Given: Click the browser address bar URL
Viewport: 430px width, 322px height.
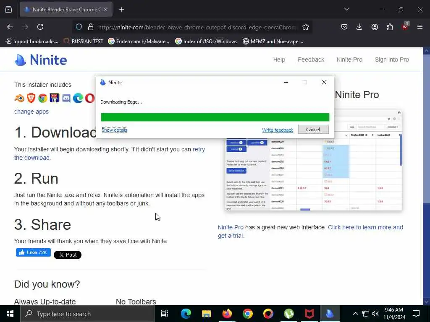Looking at the screenshot, I should [197, 27].
